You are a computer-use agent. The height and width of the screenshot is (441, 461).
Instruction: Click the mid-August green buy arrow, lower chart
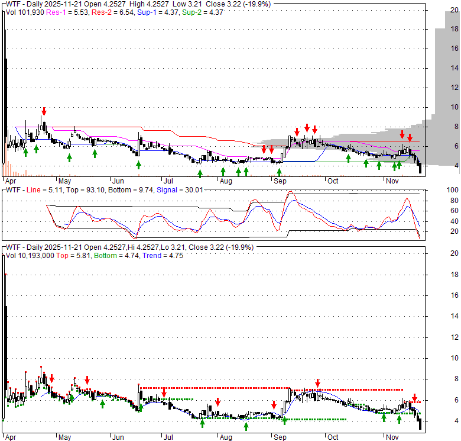point(246,426)
